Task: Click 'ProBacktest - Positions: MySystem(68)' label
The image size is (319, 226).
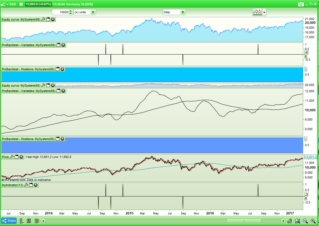Action: click(28, 139)
